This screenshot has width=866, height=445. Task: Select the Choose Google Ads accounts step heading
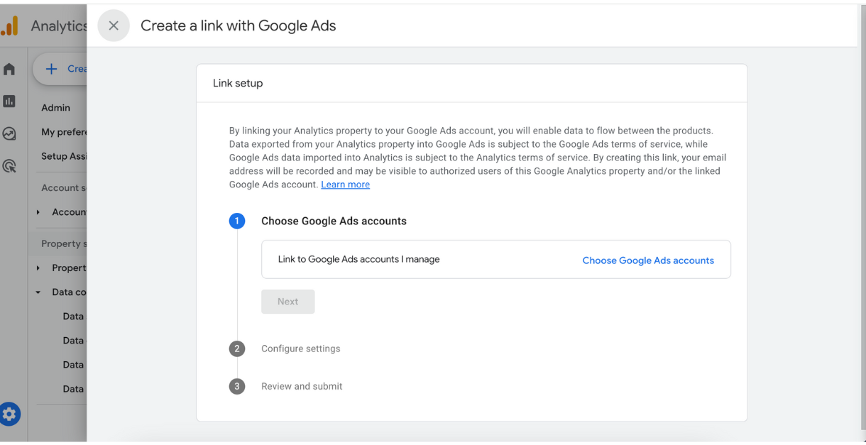tap(334, 221)
